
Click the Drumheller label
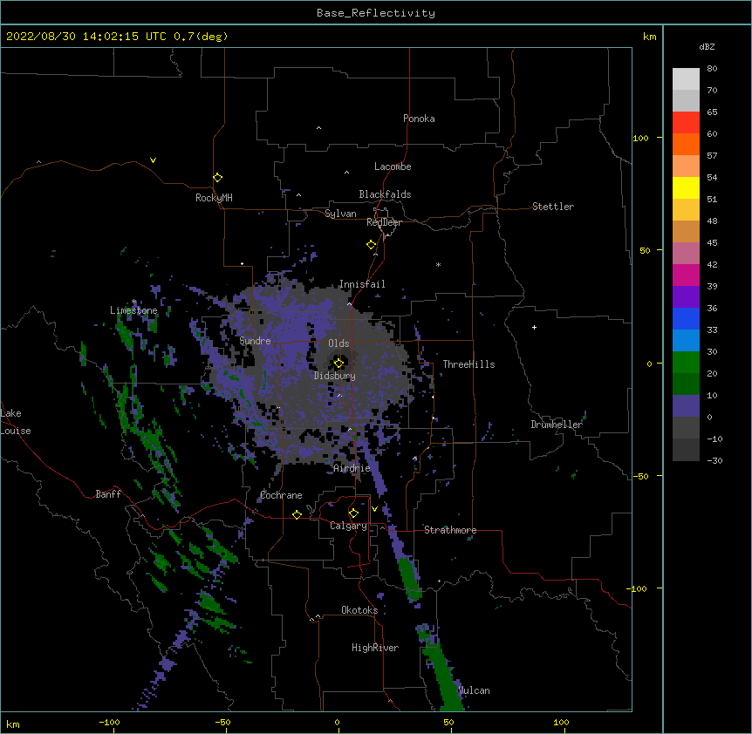[x=557, y=425]
